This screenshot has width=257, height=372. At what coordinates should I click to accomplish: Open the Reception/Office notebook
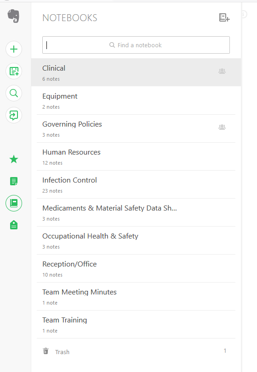136,268
